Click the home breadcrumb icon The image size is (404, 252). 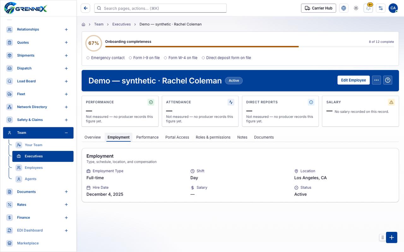coord(83,24)
